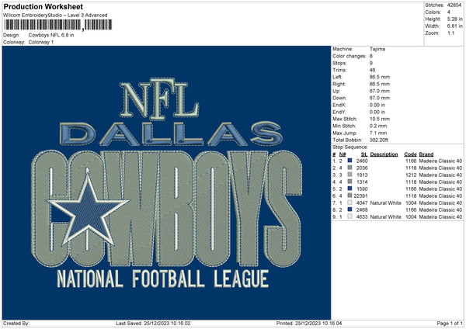Image resolution: width=466 pixels, height=329 pixels.
Task: Click 'Wilcom EmbroideryStudio – Level 3 Advanced' text
Action: point(55,16)
